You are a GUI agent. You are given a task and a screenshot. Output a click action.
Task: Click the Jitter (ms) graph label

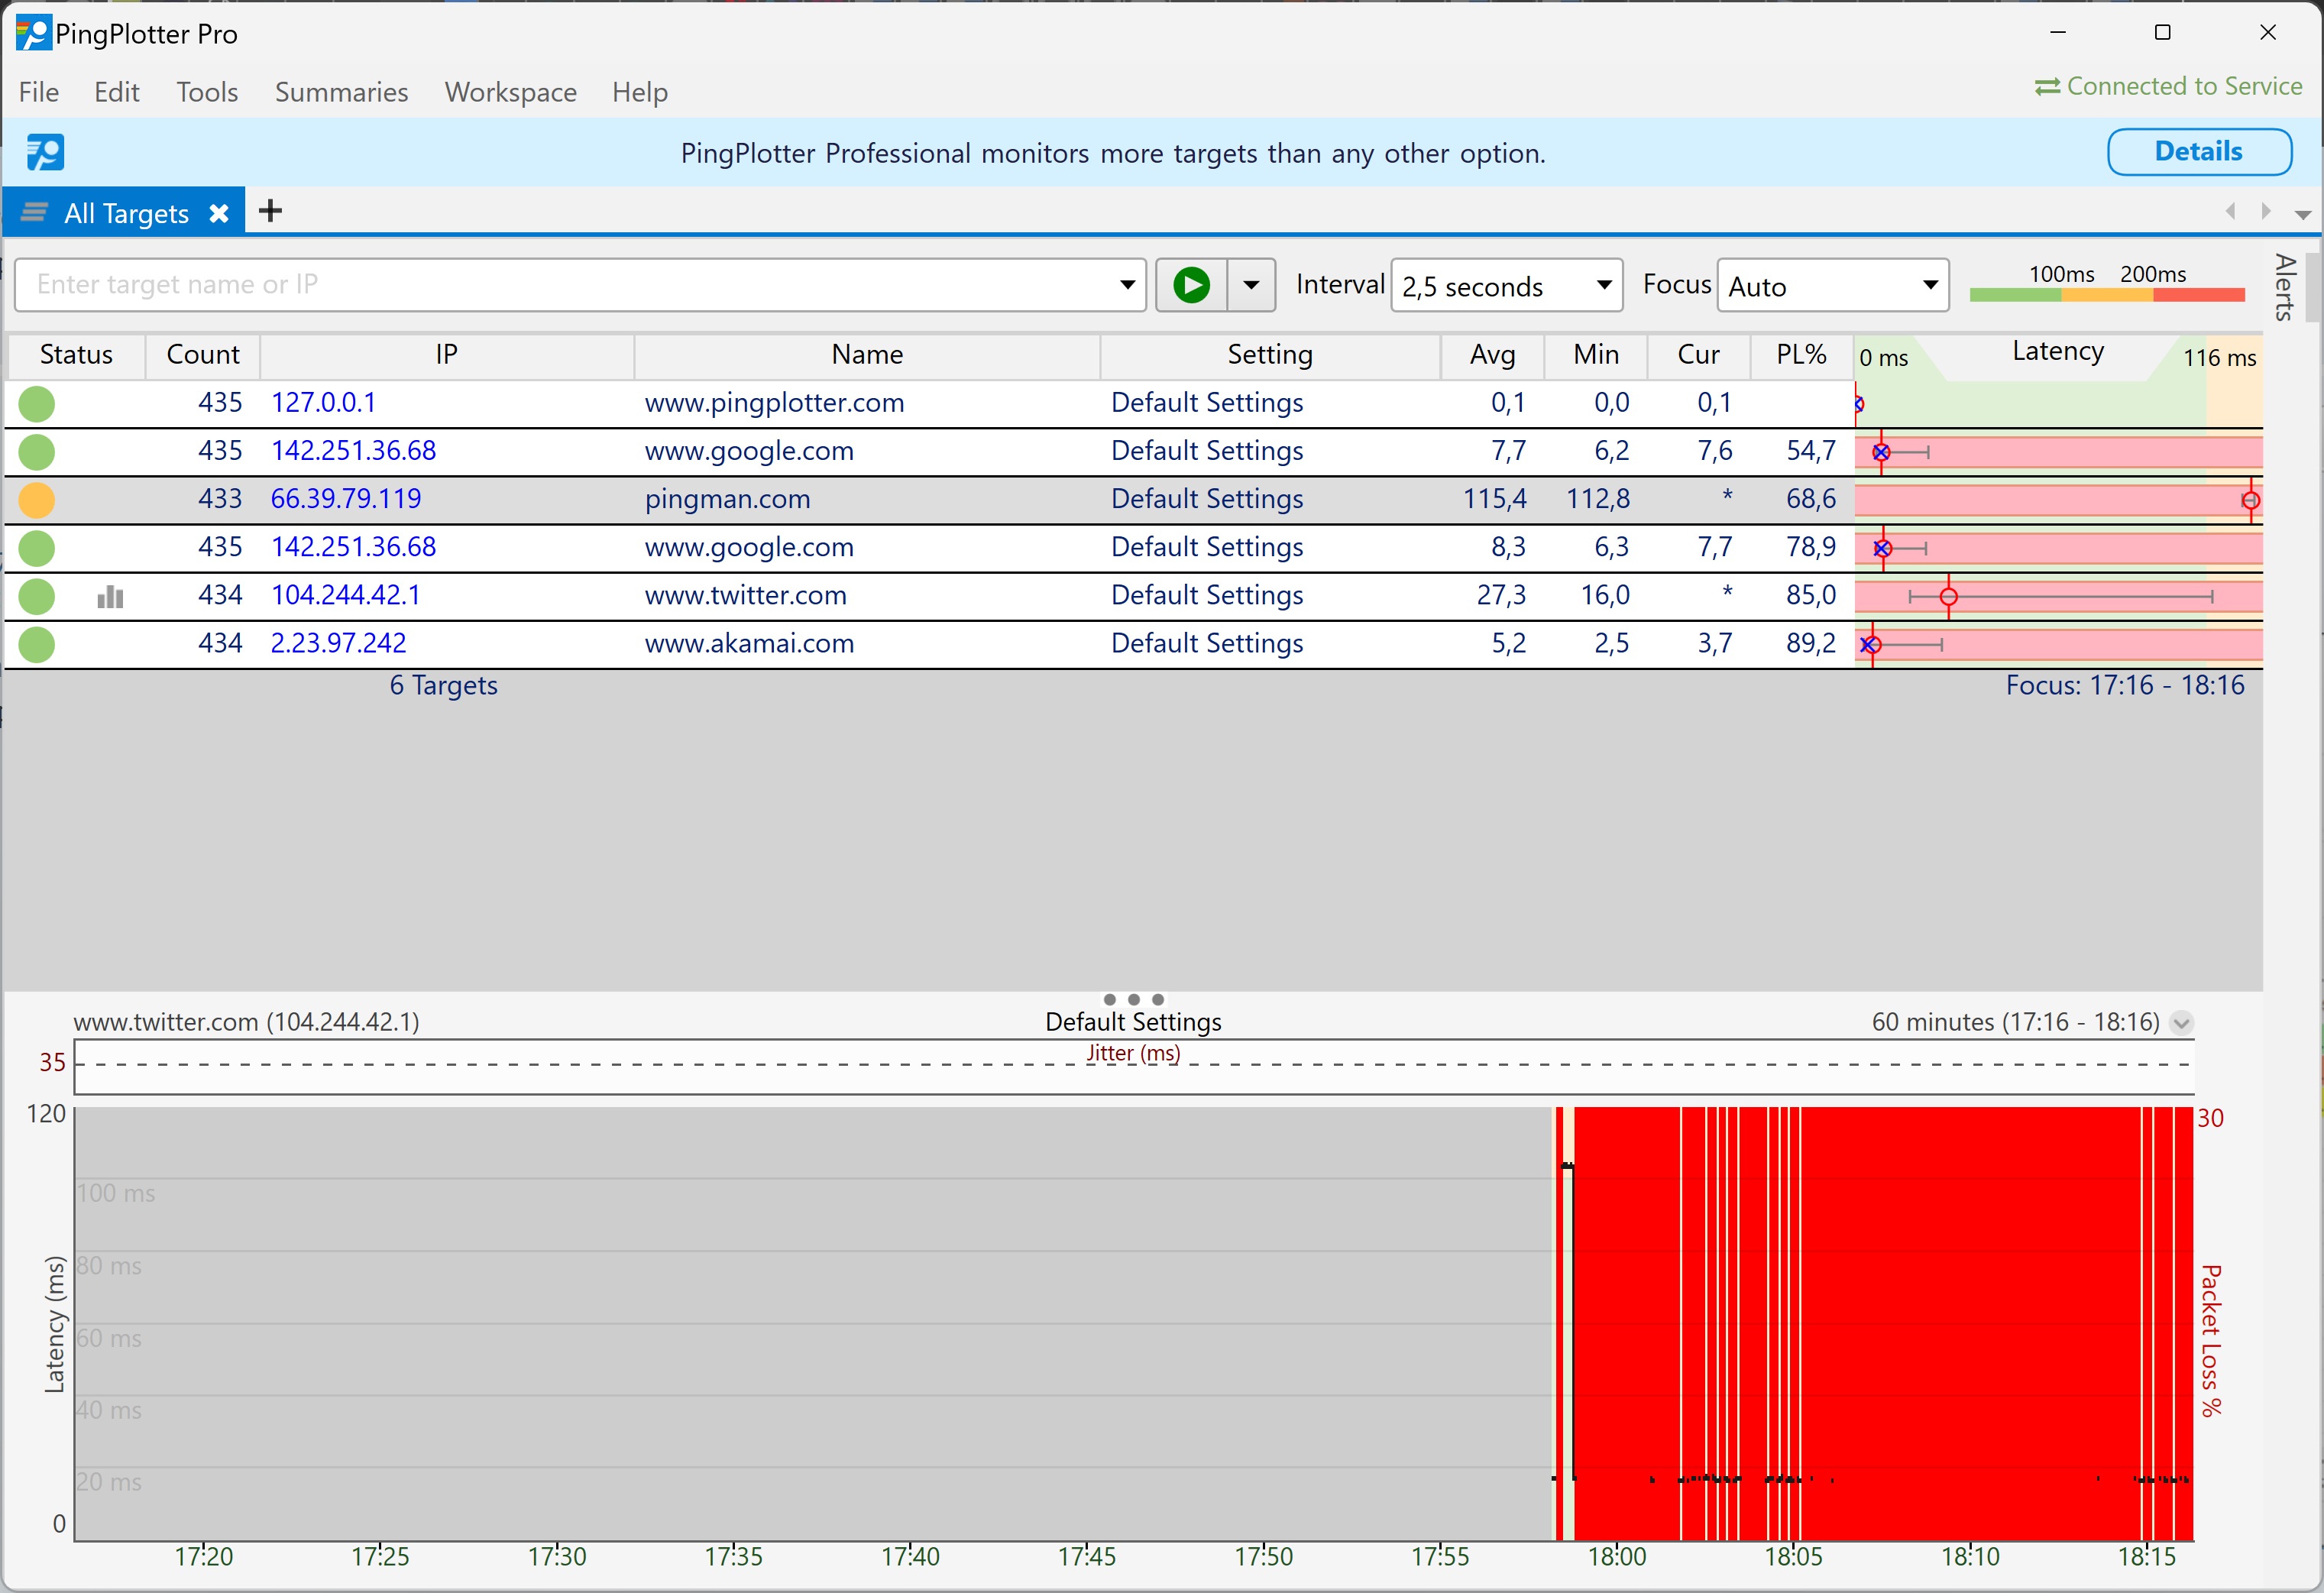click(x=1133, y=1054)
